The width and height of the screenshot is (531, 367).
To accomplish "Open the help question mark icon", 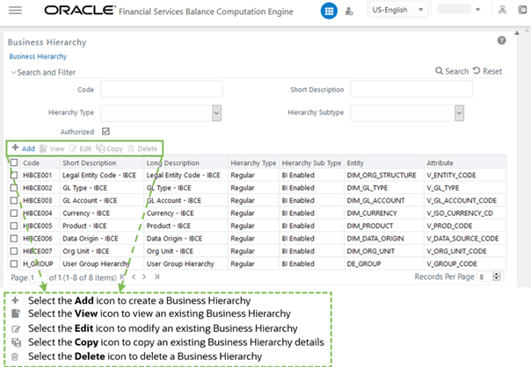I will tap(501, 40).
